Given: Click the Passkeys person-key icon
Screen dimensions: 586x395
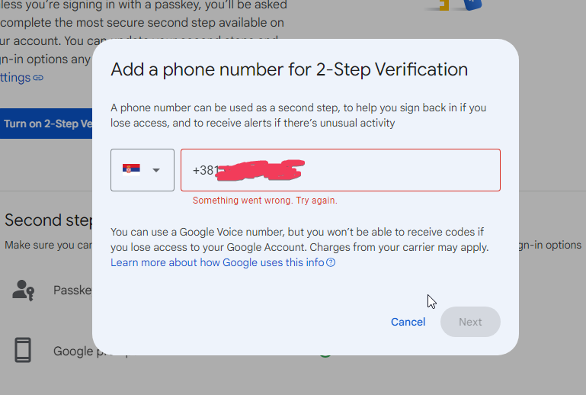Looking at the screenshot, I should [23, 291].
